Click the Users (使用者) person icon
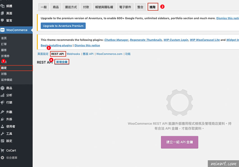The image size is (239, 167). 3,126
